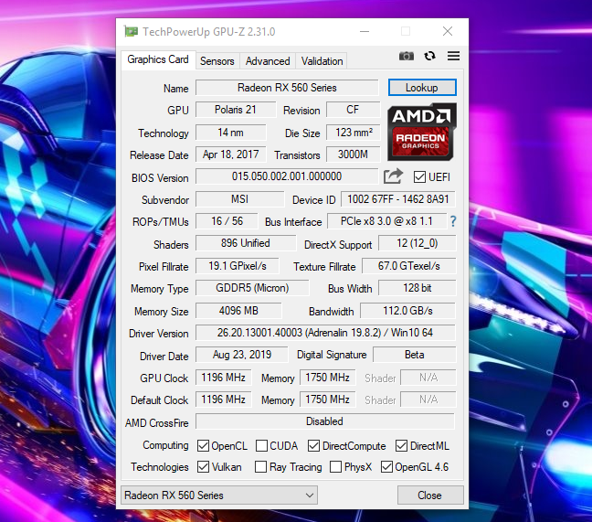The width and height of the screenshot is (592, 522).
Task: Click the Memory Size value 4096 MB
Action: click(238, 311)
